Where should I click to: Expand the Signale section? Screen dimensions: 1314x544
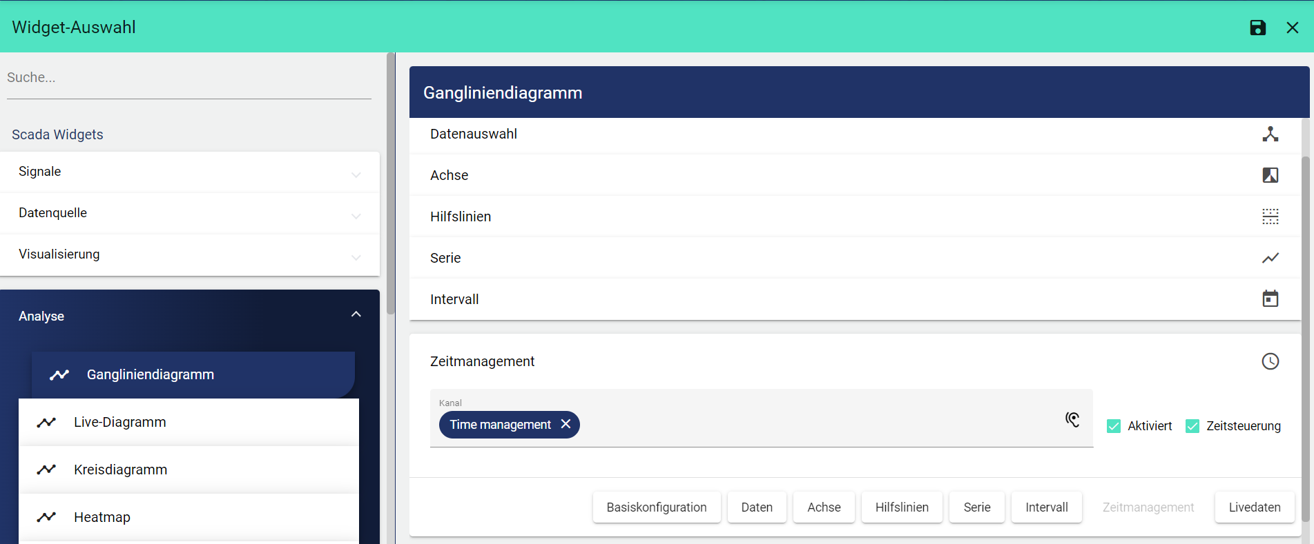[x=356, y=173]
